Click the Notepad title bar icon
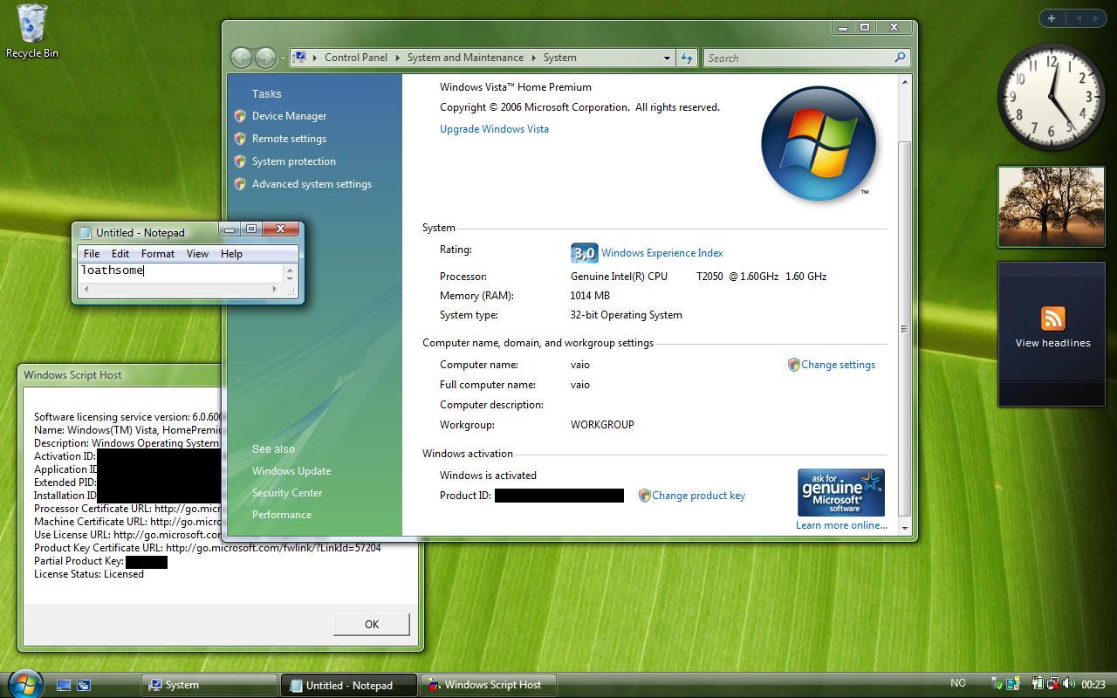The width and height of the screenshot is (1117, 698). tap(86, 232)
